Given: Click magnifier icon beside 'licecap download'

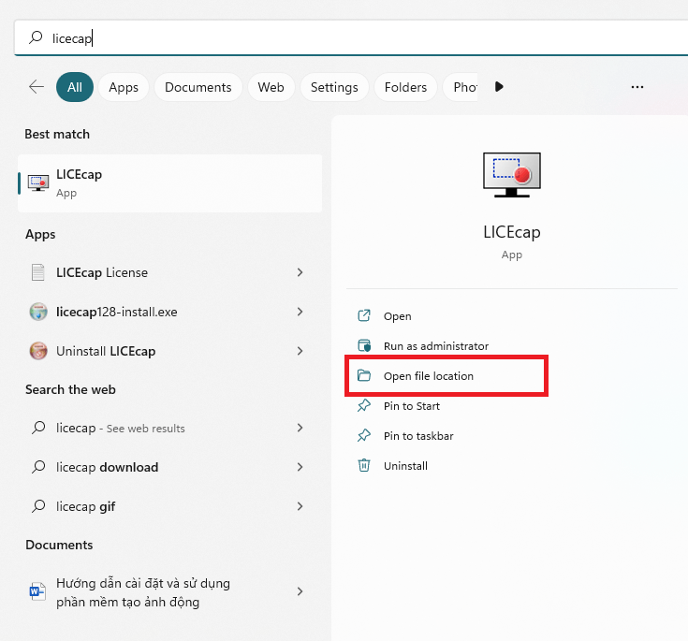Looking at the screenshot, I should tap(38, 467).
